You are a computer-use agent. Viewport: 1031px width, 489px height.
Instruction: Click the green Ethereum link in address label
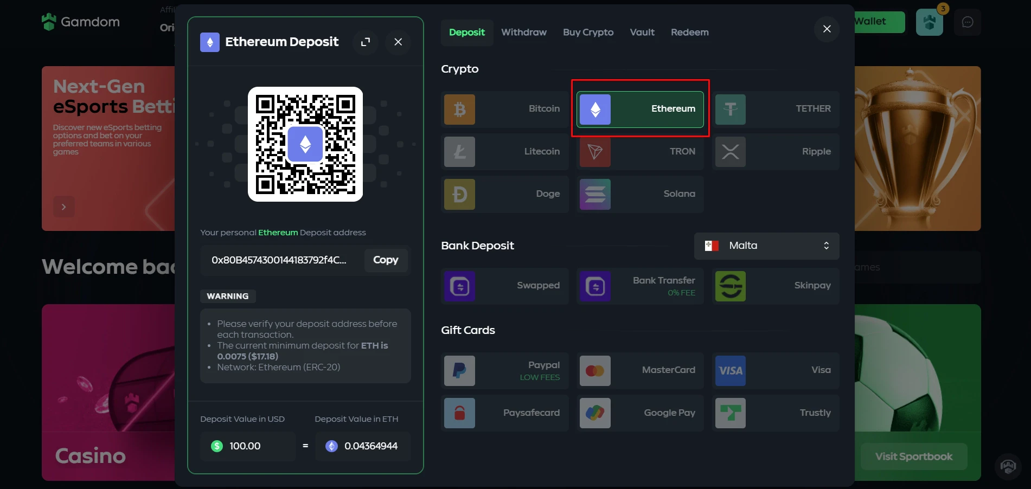(x=278, y=233)
